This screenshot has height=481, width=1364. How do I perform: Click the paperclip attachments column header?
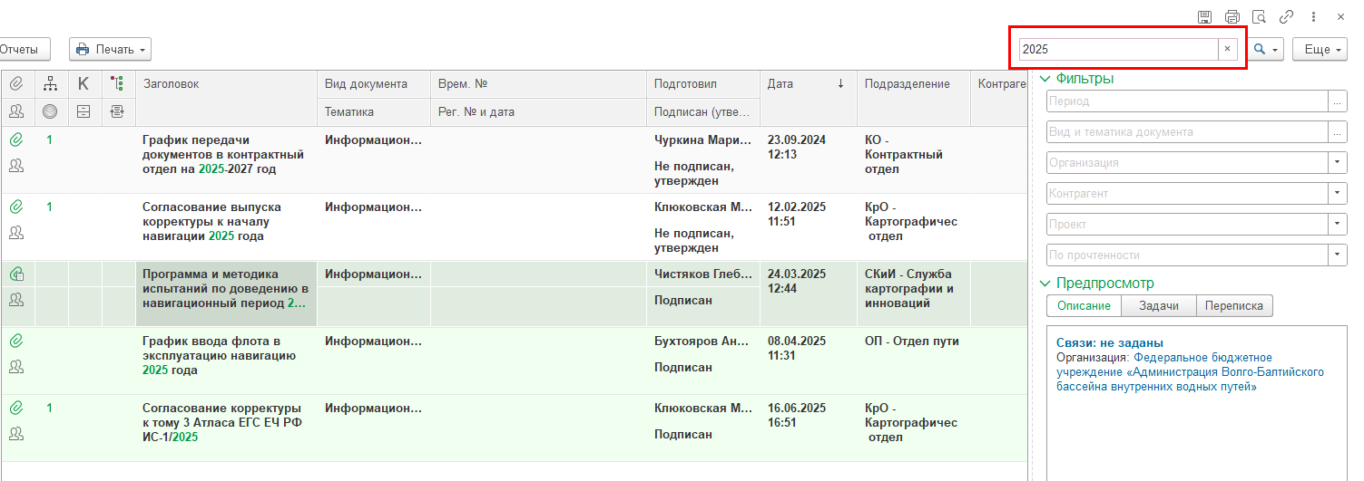coord(16,84)
